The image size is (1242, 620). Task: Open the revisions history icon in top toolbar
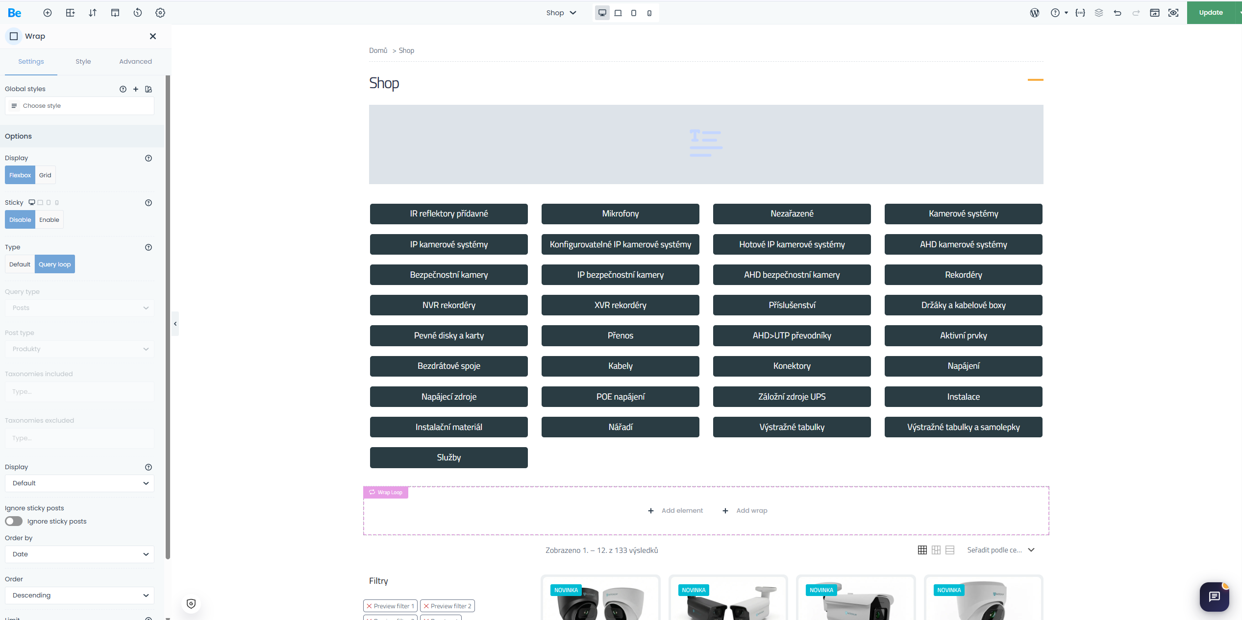coord(138,13)
